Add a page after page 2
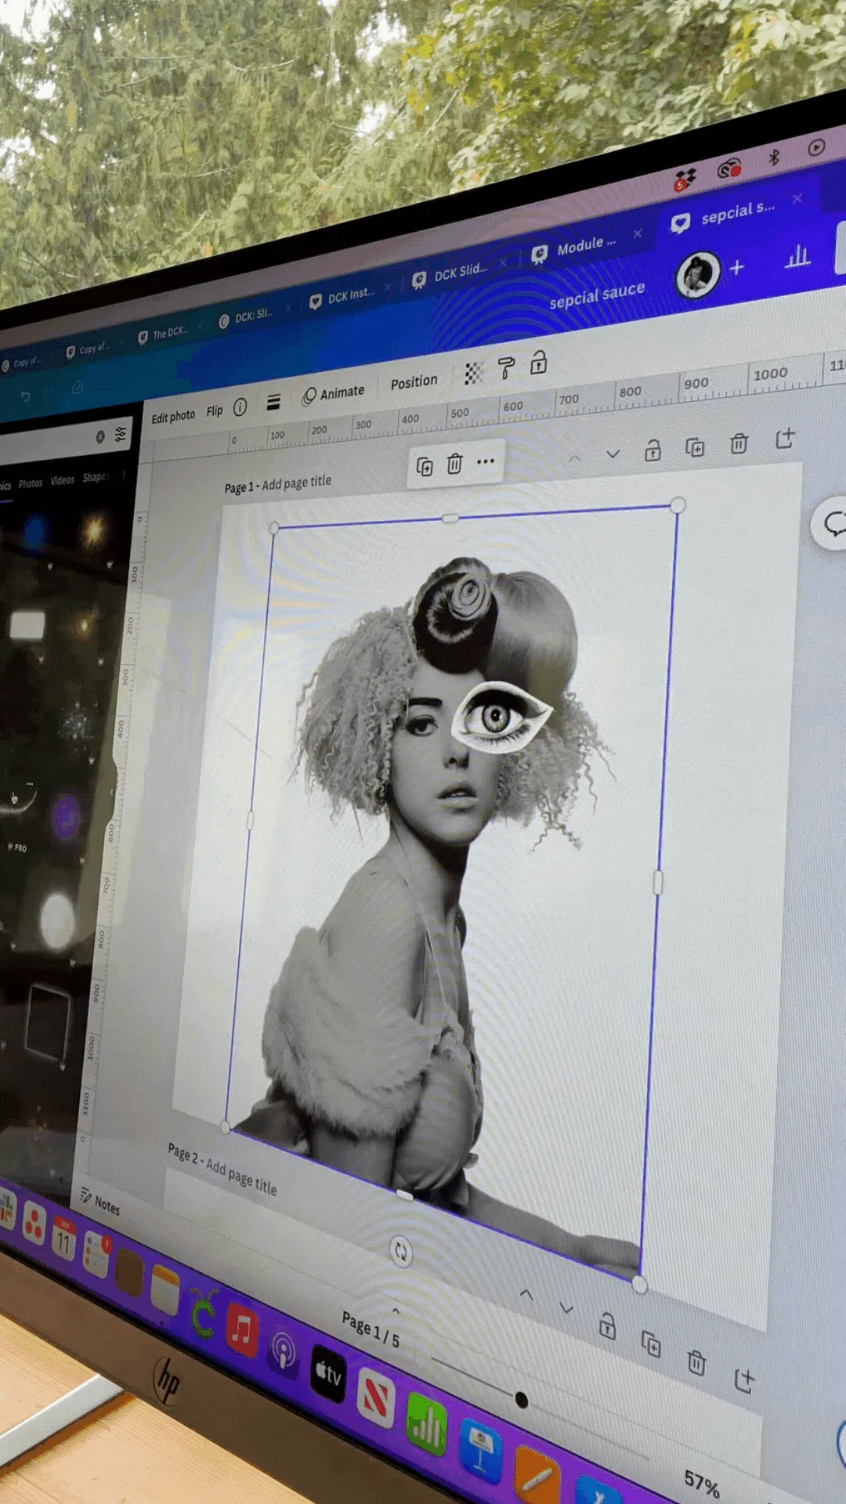The height and width of the screenshot is (1504, 846). pos(744,1380)
